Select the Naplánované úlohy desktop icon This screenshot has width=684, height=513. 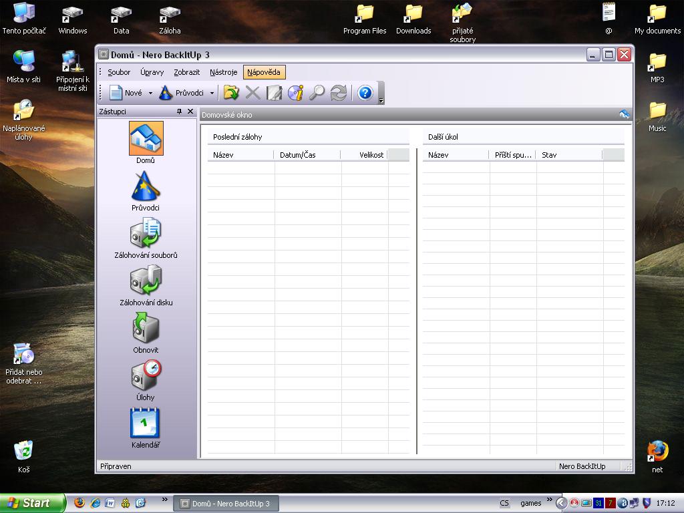(x=23, y=120)
